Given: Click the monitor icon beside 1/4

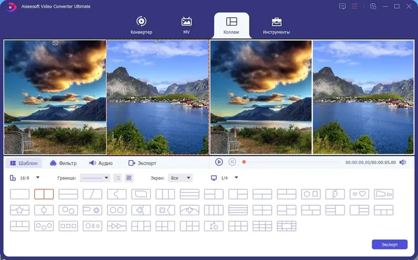Looking at the screenshot, I should (x=214, y=178).
